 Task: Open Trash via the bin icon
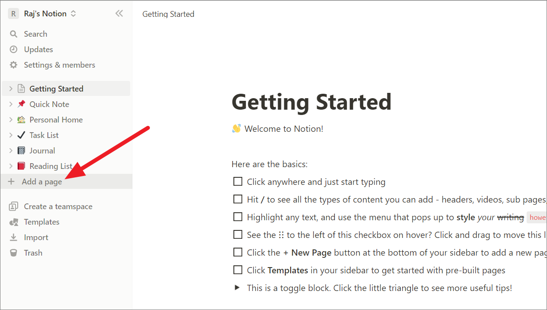[14, 253]
